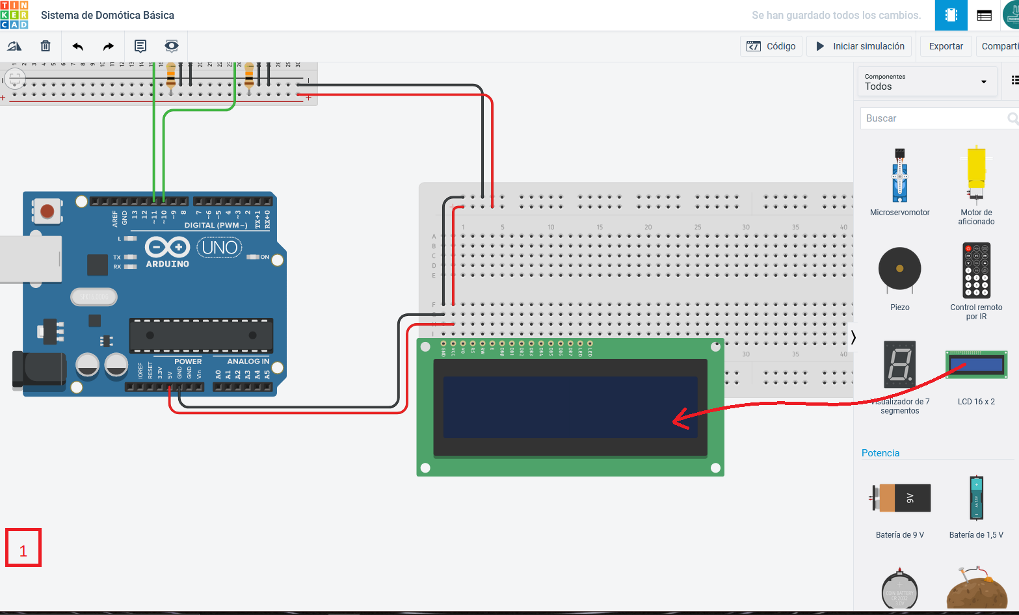Switch to the circuit chip view icon
This screenshot has height=615, width=1019.
tap(951, 15)
